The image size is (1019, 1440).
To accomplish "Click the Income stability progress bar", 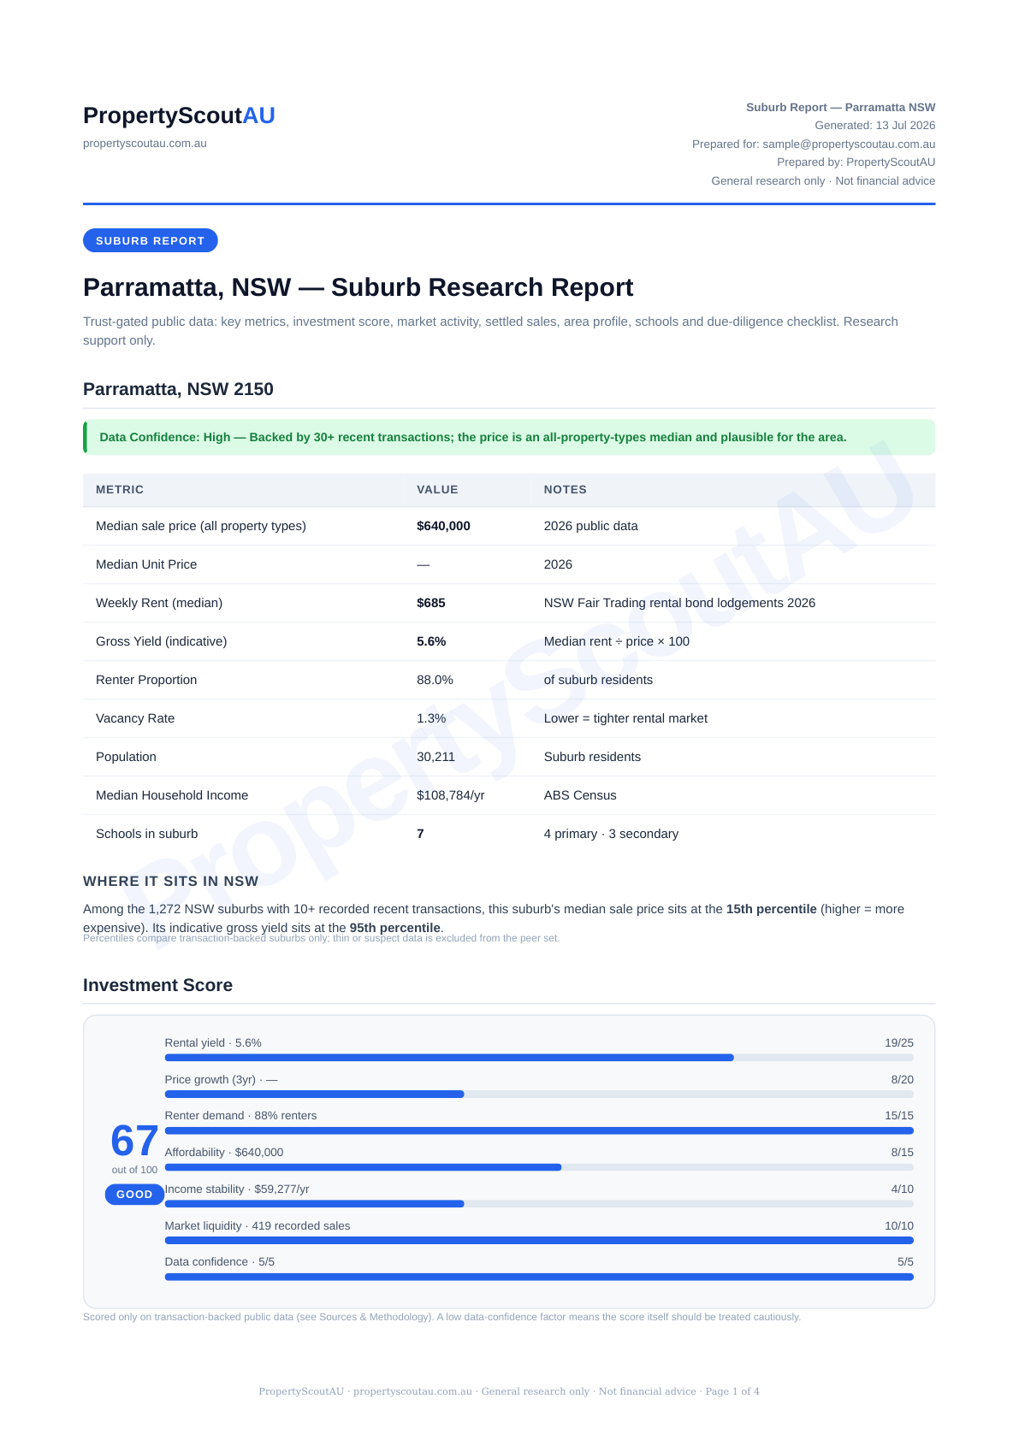I will coord(539,1204).
